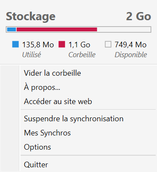Viewport: 157px width, 172px height.
Task: Click the 2 Go total capacity label
Action: point(139,16)
